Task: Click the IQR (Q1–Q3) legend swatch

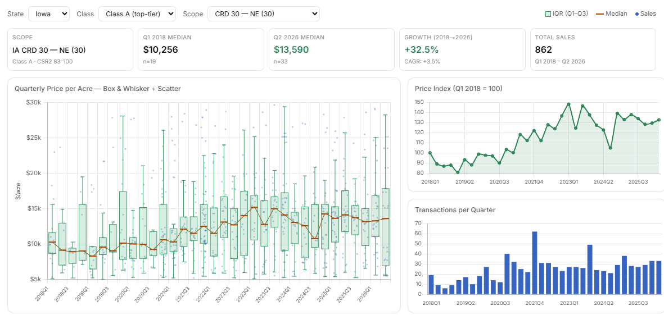Action: [548, 14]
